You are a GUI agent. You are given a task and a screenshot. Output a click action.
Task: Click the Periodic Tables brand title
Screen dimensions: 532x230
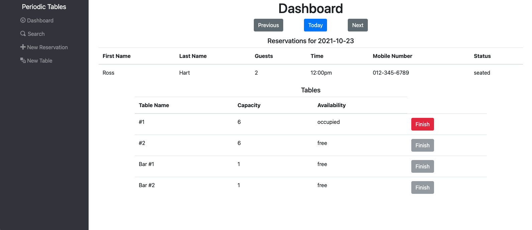44,7
